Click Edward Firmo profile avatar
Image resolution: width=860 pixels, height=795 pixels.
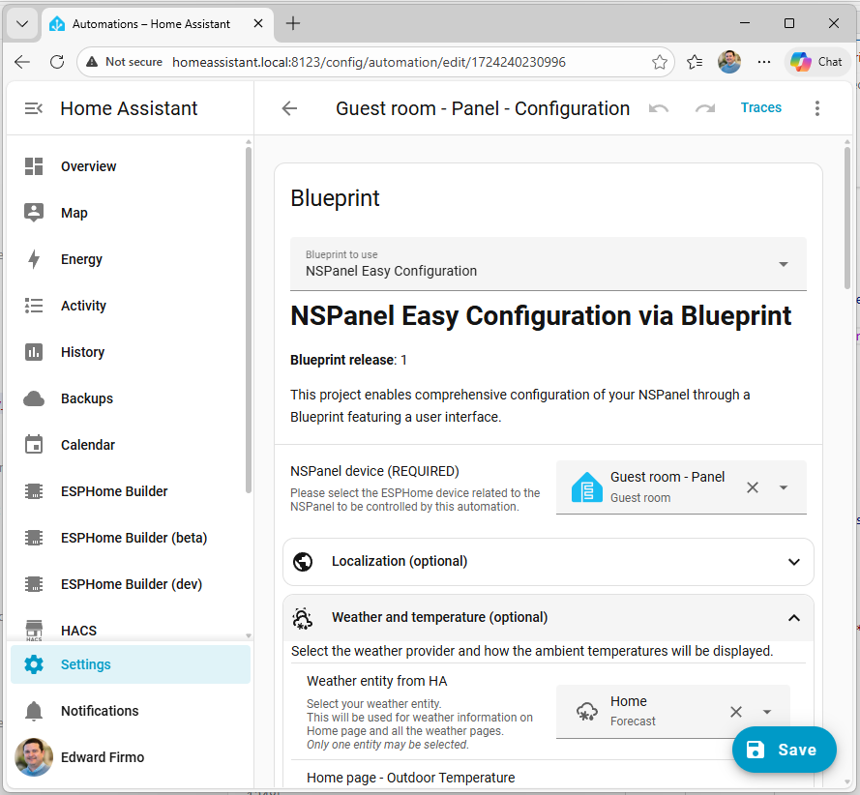34,757
